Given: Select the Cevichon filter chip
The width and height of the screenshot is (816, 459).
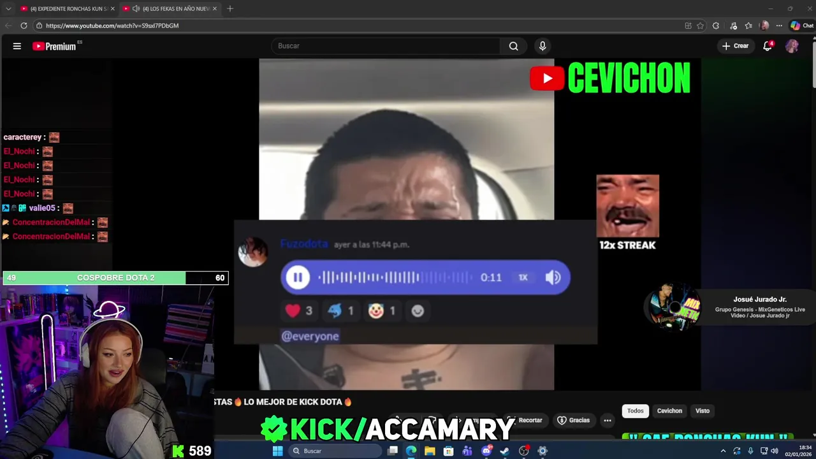Looking at the screenshot, I should tap(669, 411).
